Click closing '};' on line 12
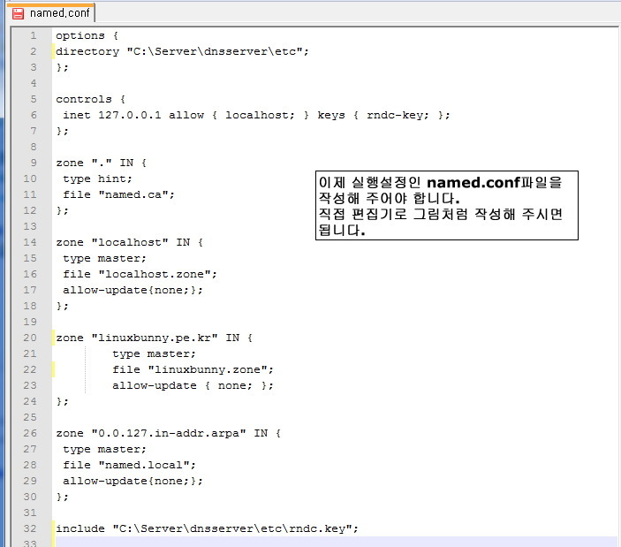Viewport: 621px width, 547px height. [x=62, y=210]
